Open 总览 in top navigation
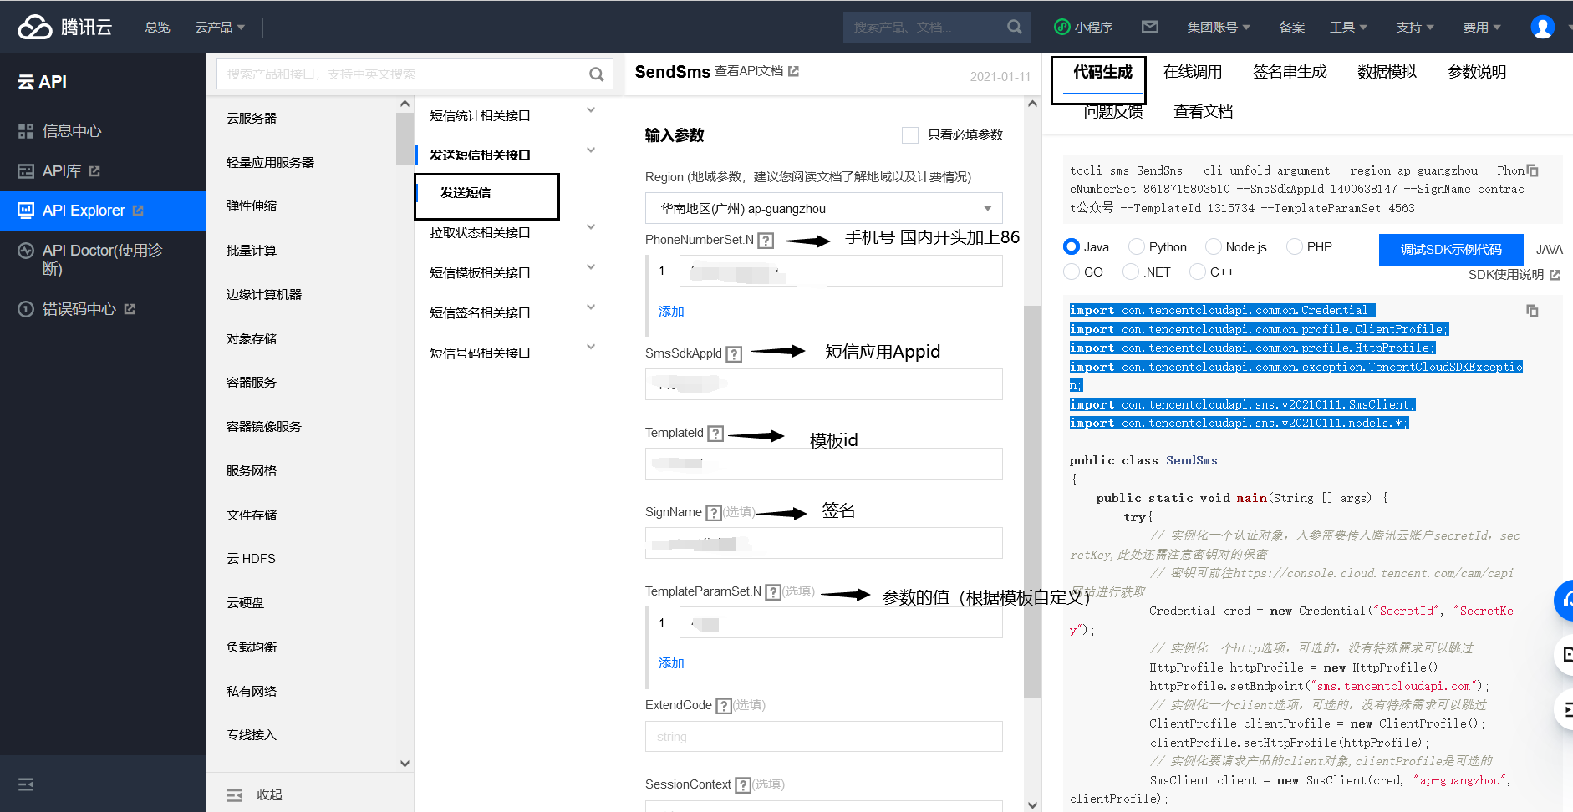This screenshot has height=812, width=1573. point(157,27)
